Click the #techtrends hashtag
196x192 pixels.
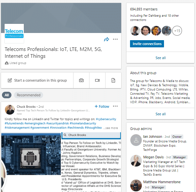pos(76,128)
